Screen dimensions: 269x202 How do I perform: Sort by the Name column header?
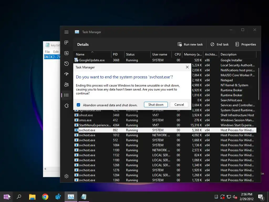pyautogui.click(x=92, y=54)
